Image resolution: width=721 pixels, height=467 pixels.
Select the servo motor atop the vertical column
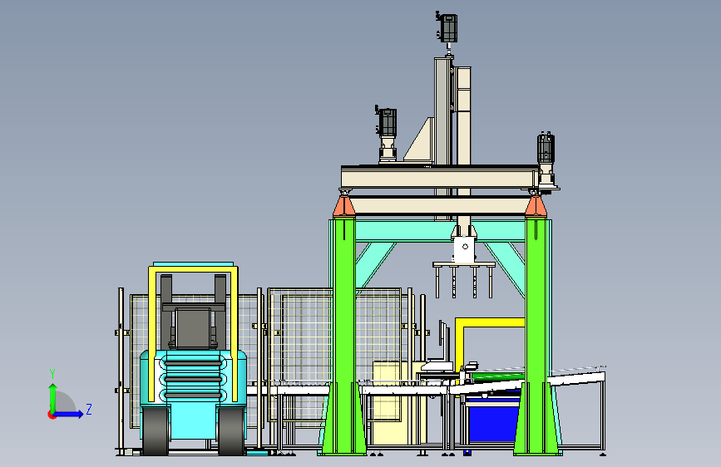[447, 28]
